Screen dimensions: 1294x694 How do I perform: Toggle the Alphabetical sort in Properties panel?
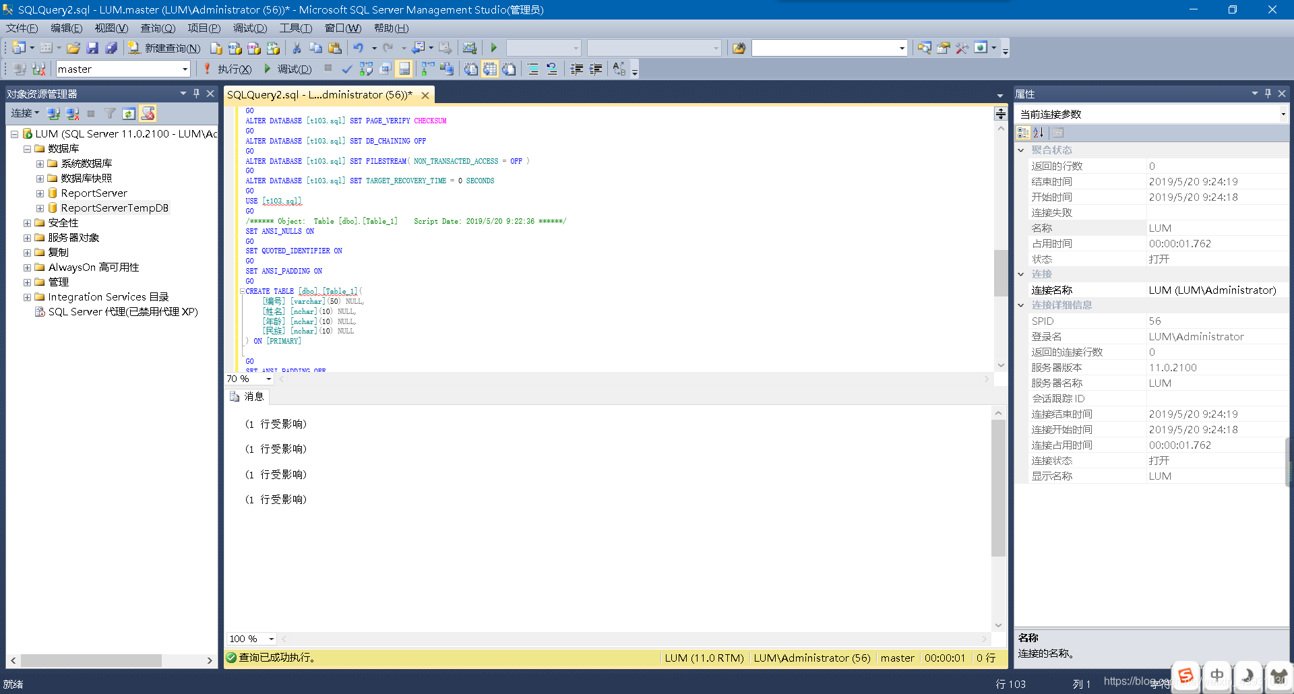point(1039,133)
